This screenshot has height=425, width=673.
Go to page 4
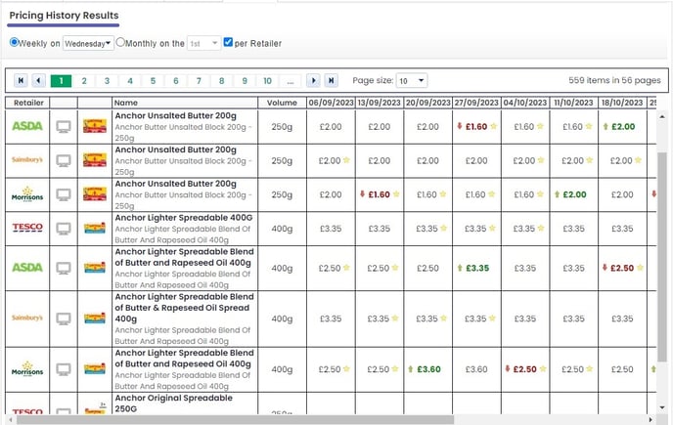pos(130,81)
